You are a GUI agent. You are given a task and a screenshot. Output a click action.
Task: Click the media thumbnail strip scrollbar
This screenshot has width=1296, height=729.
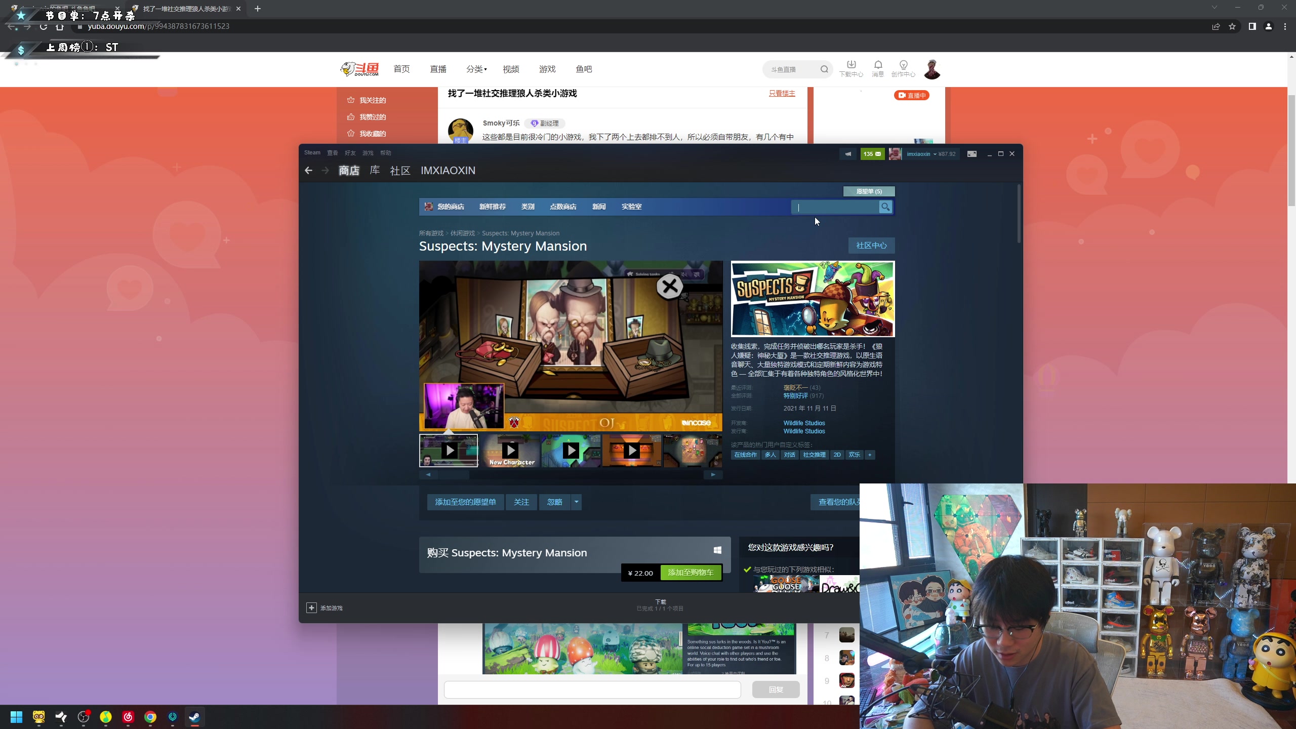pyautogui.click(x=454, y=475)
